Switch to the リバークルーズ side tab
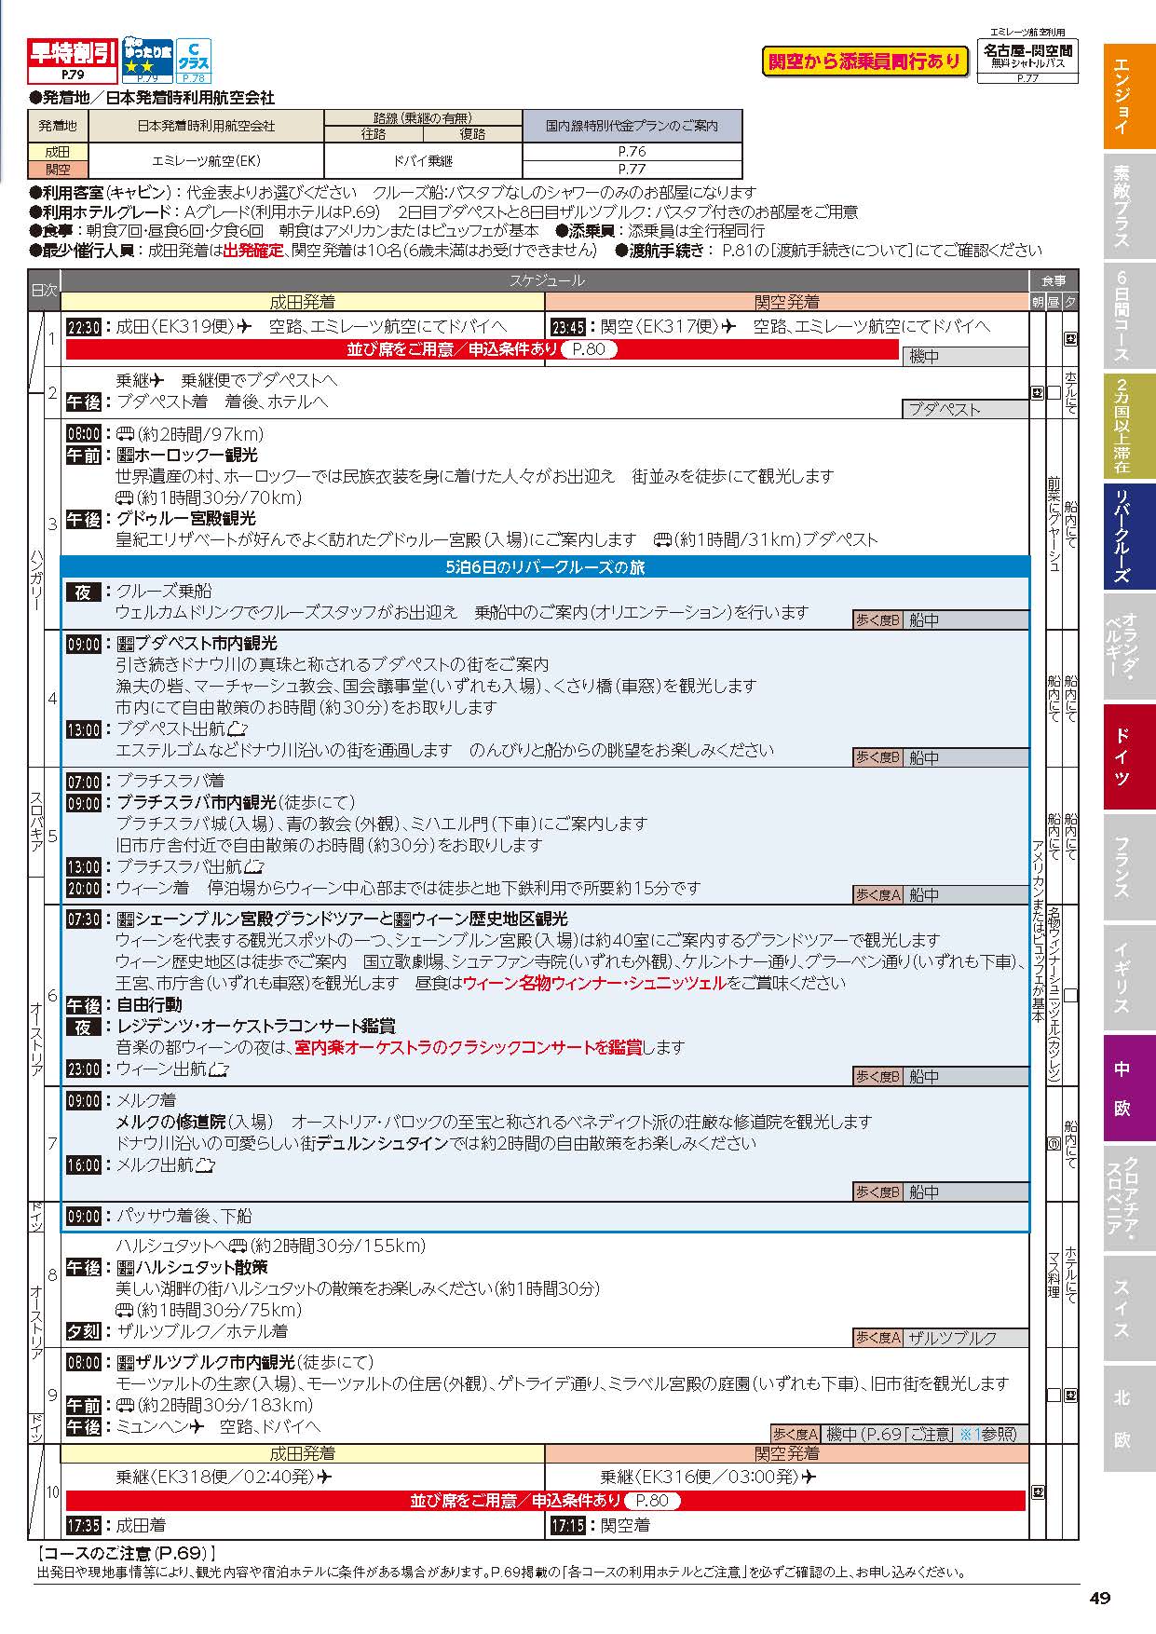Viewport: 1156px width, 1634px height. (1129, 536)
